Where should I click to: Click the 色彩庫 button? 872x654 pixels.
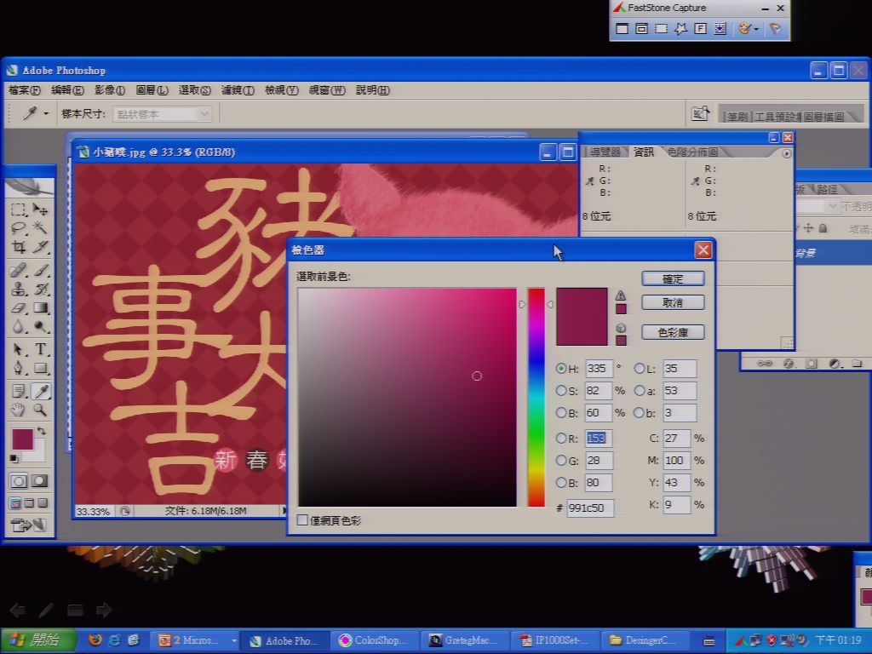click(673, 333)
